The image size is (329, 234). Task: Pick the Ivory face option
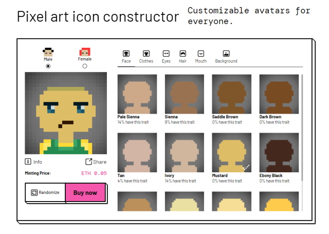pos(184,153)
